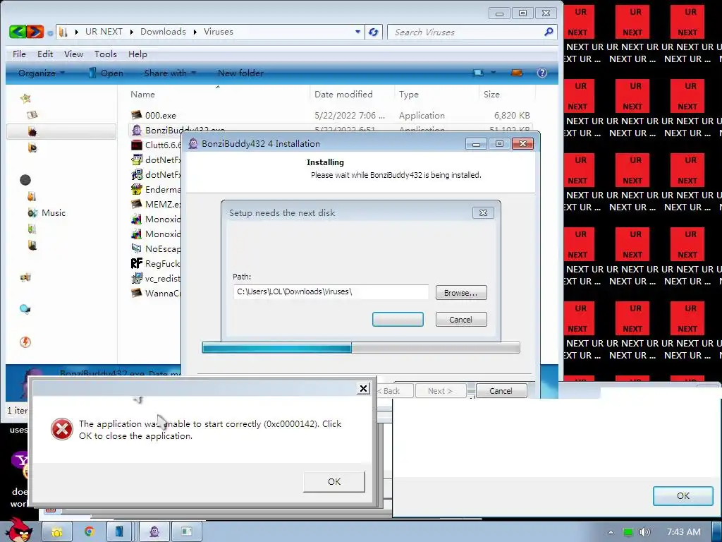Open Chrome from the taskbar

[x=89, y=531]
